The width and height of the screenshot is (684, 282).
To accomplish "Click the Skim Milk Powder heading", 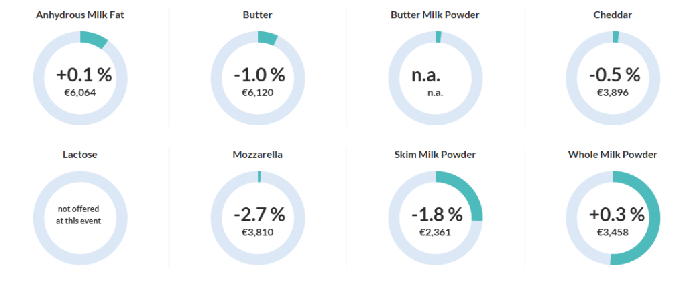I will pyautogui.click(x=435, y=155).
